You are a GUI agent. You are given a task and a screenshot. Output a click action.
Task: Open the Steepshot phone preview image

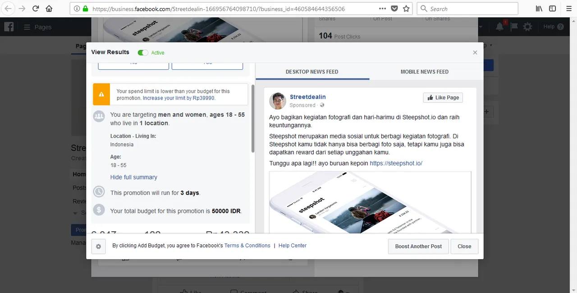tap(370, 202)
